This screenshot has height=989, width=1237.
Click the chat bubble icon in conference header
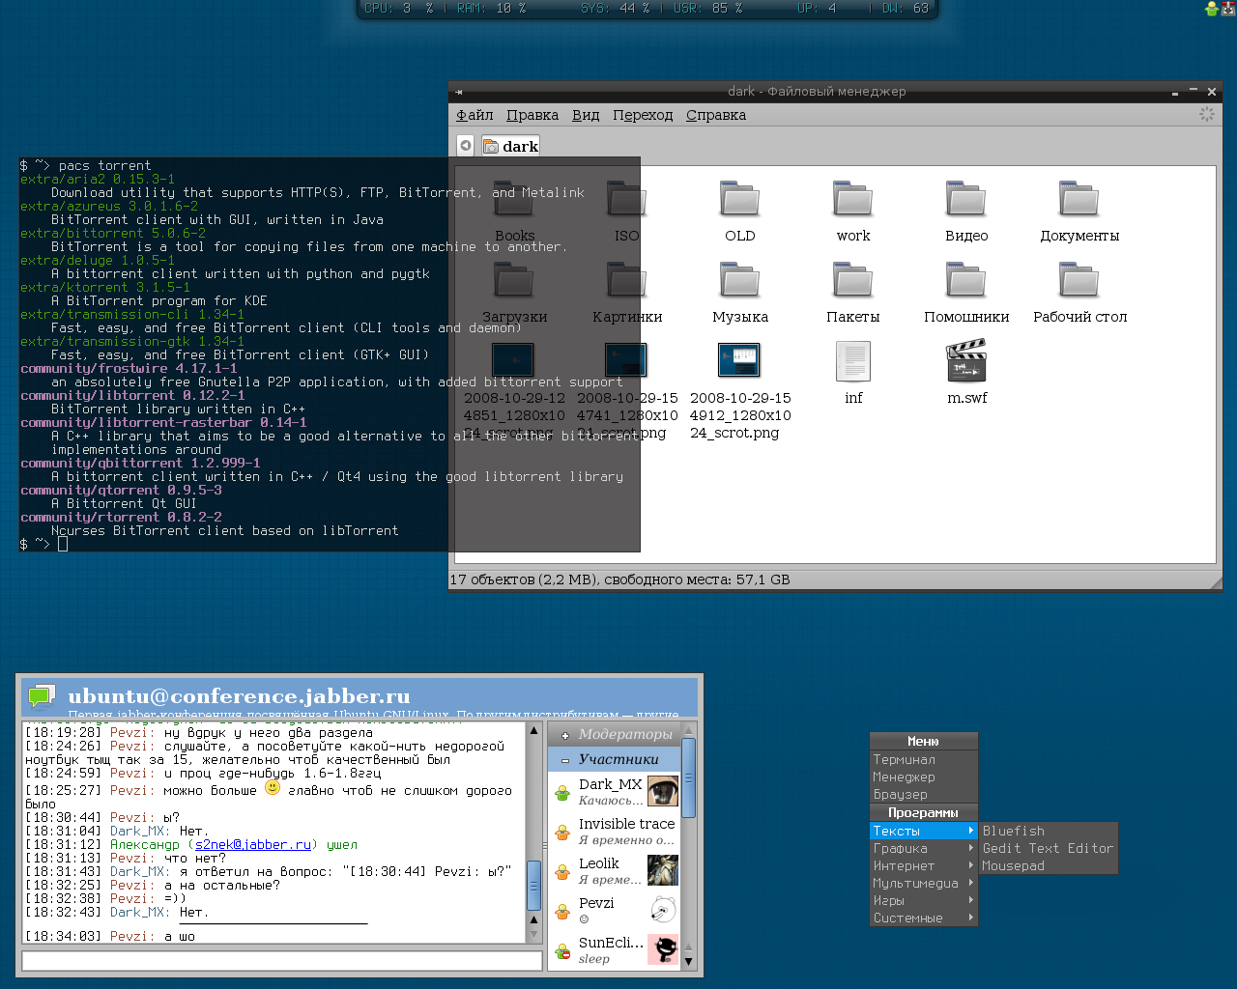(x=42, y=696)
